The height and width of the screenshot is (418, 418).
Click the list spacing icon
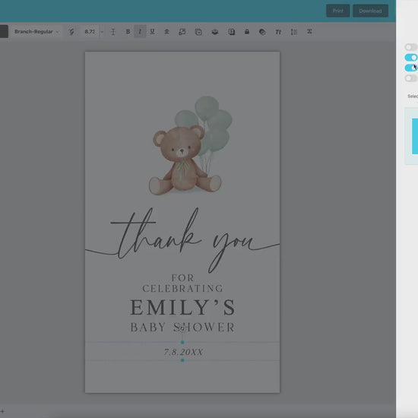(x=294, y=32)
